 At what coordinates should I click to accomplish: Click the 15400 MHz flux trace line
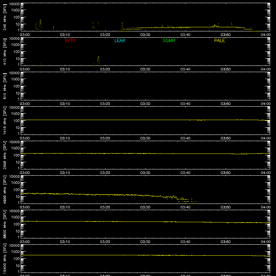145,255
